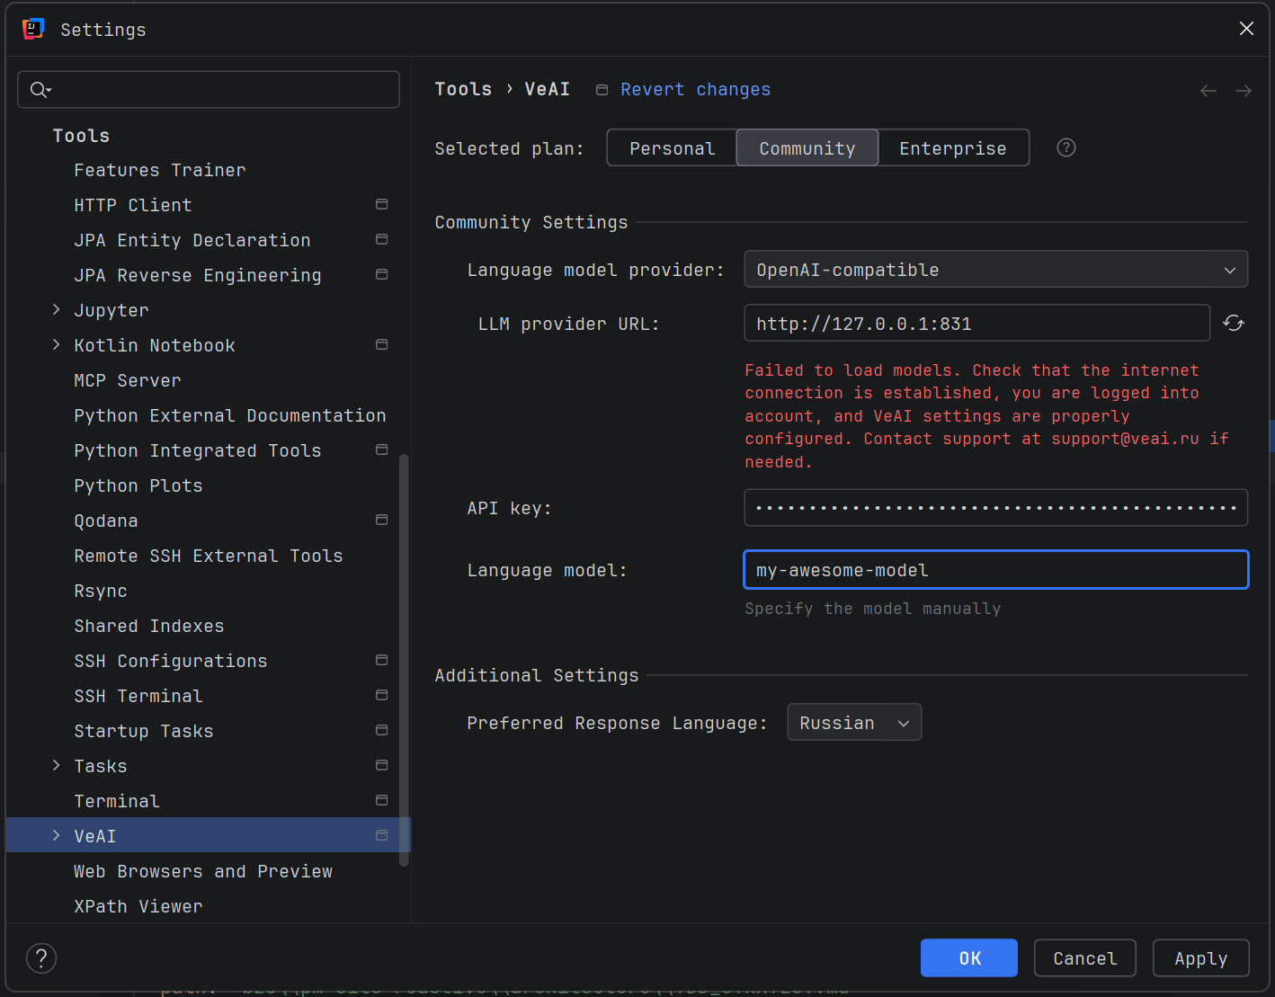Switch to the Enterprise plan
Image resolution: width=1275 pixels, height=997 pixels.
(x=952, y=148)
